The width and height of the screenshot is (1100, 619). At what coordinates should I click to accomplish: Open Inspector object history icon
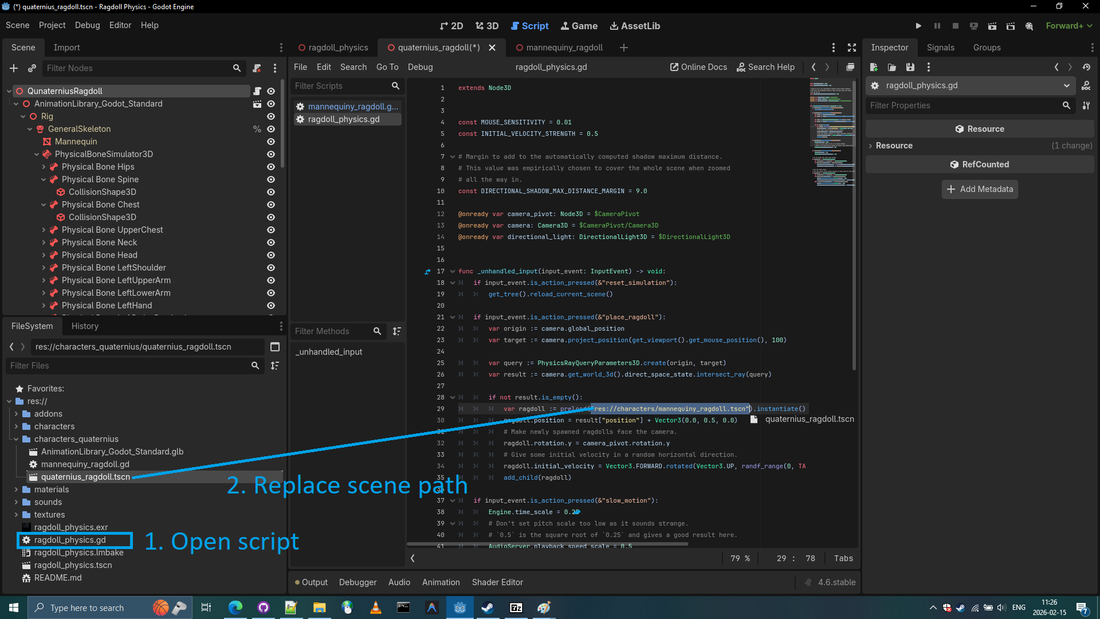pos(1086,67)
